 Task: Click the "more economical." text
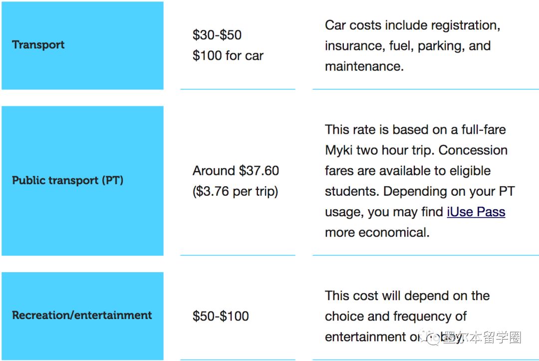(x=377, y=233)
